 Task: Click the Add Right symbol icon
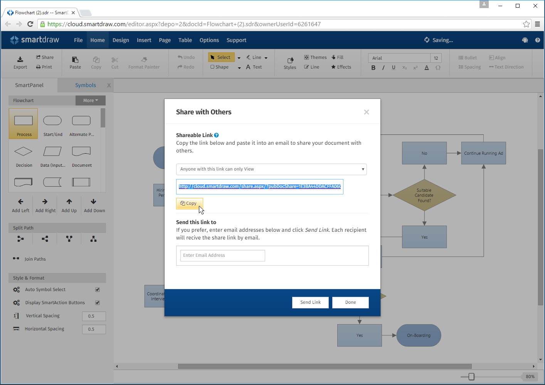[45, 201]
